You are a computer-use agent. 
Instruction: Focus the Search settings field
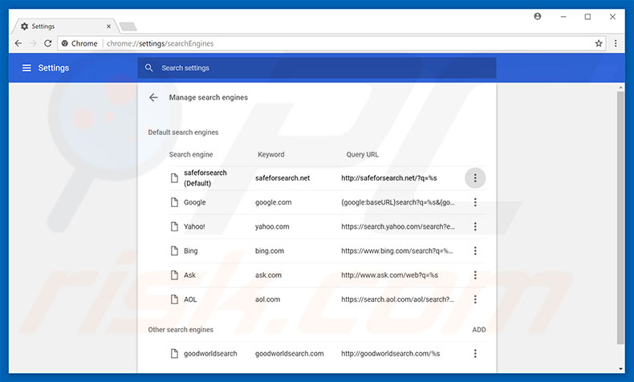point(317,68)
